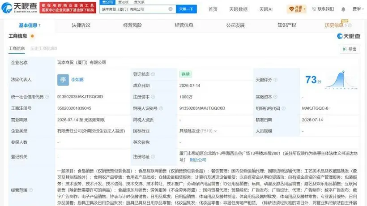This screenshot has width=367, height=206.
Task: Click the 天眼评分 score distribution chart
Action: (341, 80)
